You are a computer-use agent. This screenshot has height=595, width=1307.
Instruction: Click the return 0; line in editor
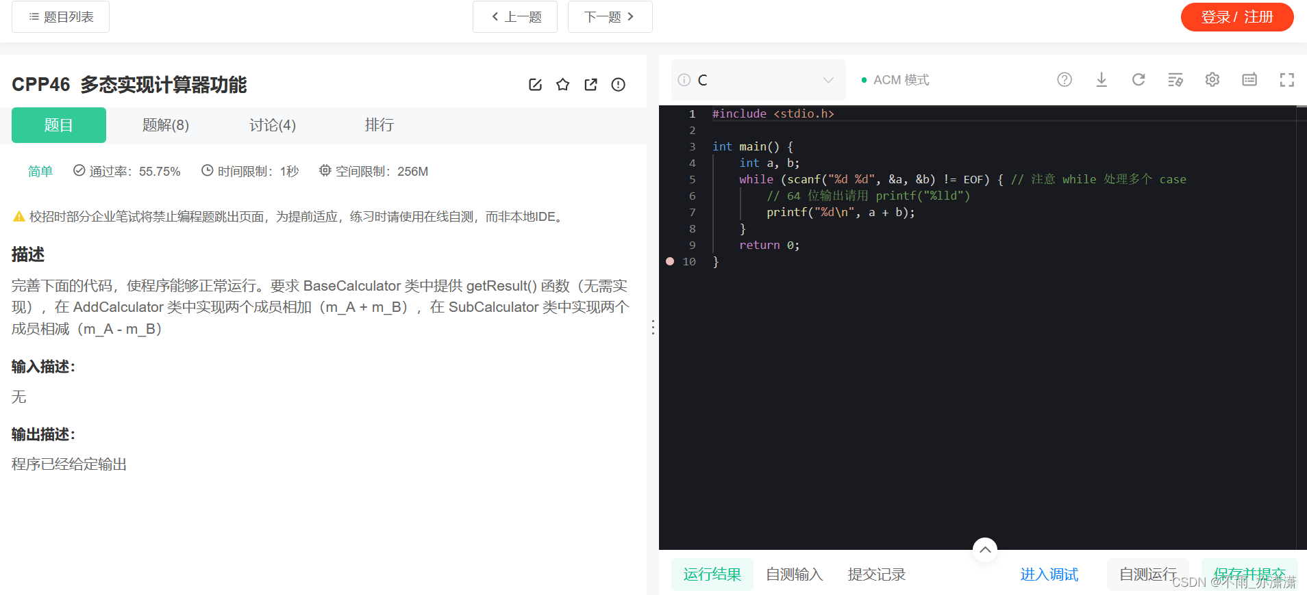tap(769, 245)
